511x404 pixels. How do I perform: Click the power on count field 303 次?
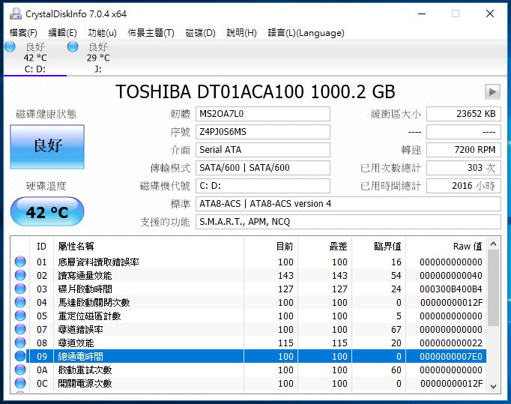click(x=463, y=168)
